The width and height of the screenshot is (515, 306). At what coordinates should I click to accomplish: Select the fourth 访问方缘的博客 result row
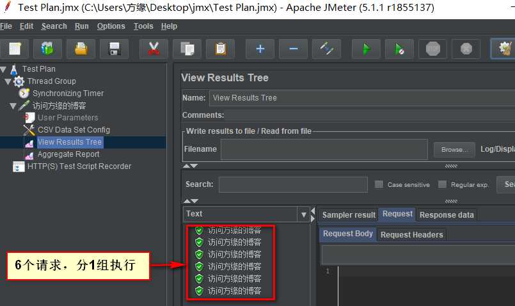[x=235, y=266]
